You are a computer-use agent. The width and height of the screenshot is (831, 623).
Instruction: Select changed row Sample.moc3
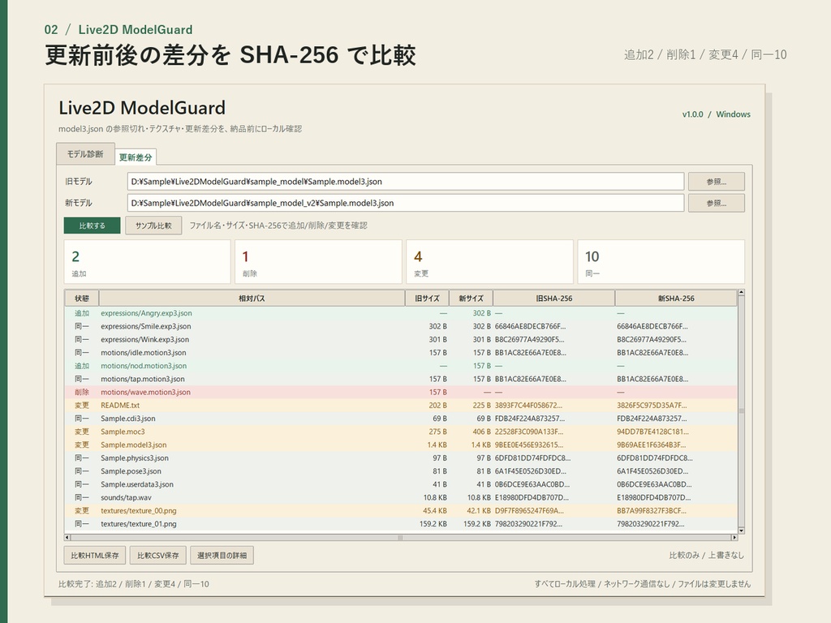(x=401, y=432)
